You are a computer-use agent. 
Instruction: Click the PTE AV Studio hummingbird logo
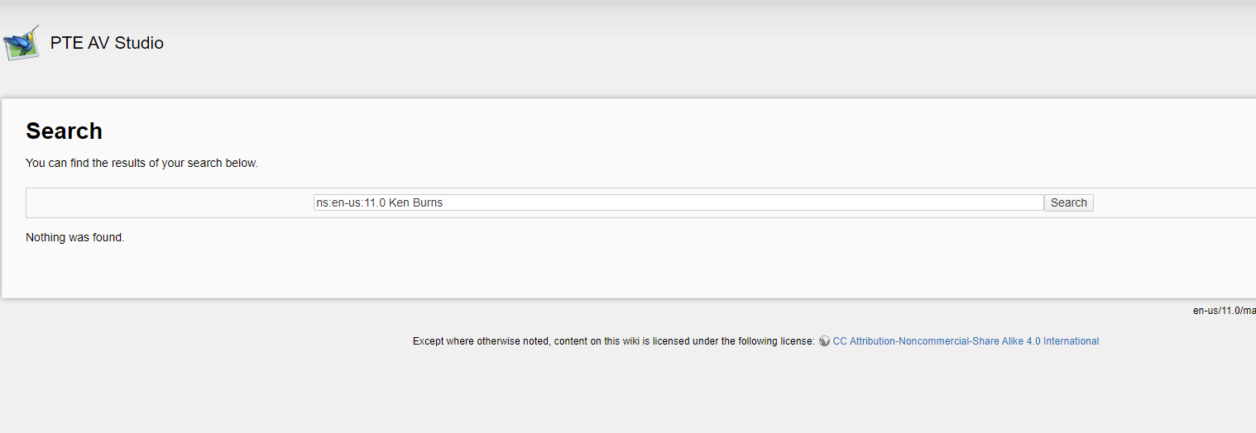click(22, 43)
